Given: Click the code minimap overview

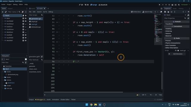Looking at the screenshot, I should click(158, 29).
